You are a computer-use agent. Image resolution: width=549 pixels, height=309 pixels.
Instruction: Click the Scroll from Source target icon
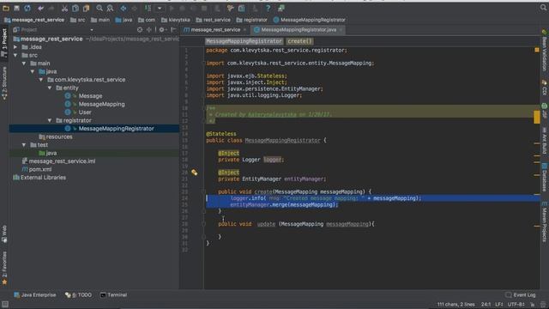[140, 30]
